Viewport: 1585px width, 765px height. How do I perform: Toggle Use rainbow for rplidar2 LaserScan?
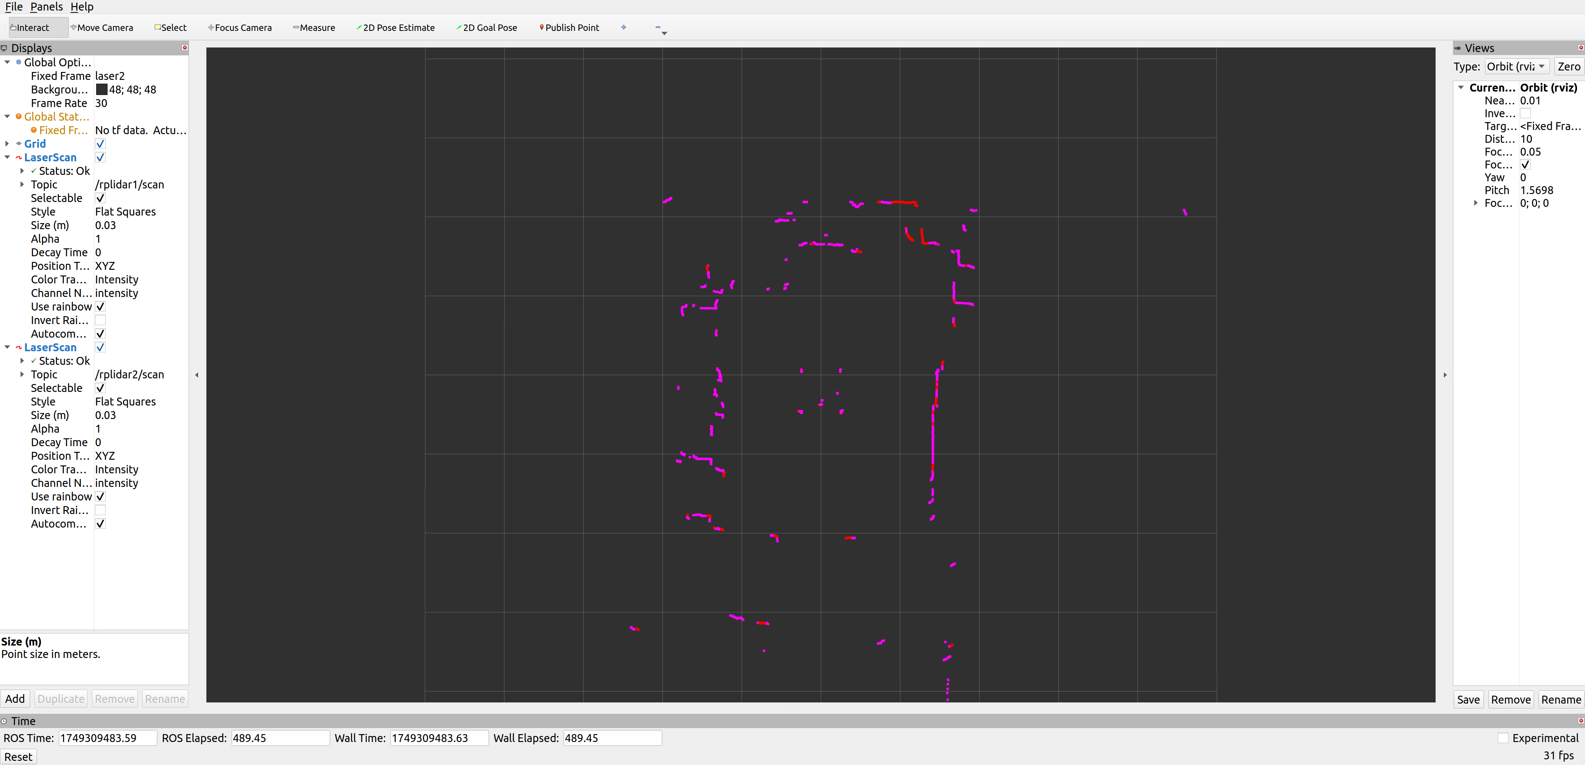(100, 496)
